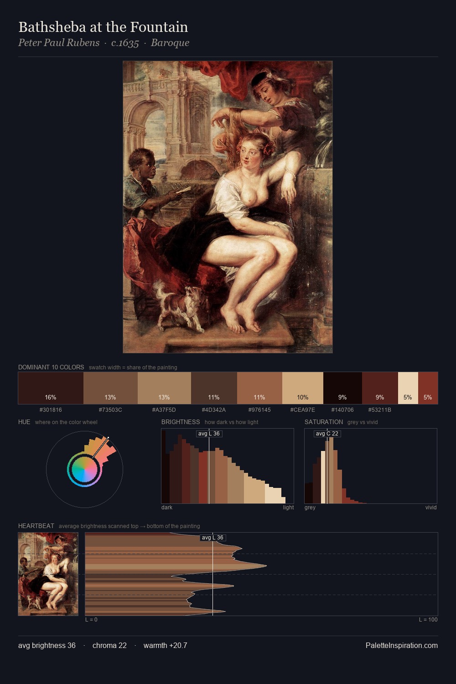Click "avg L 36" tag in Brightness histogram
The height and width of the screenshot is (684, 456).
click(x=209, y=434)
